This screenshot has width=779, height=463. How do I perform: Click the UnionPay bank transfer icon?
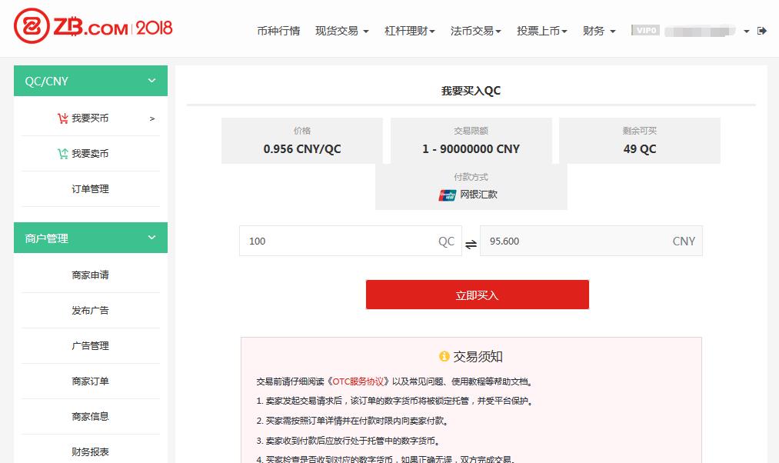point(447,195)
